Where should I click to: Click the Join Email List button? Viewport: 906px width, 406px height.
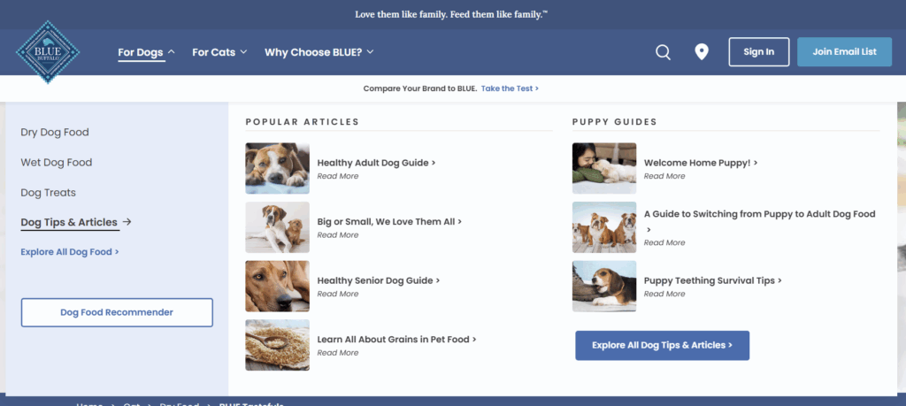click(x=844, y=52)
